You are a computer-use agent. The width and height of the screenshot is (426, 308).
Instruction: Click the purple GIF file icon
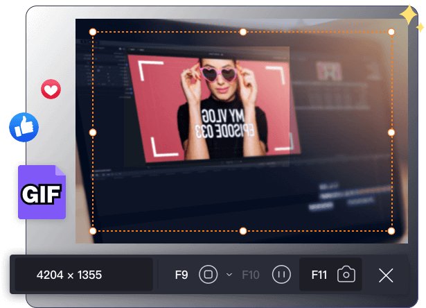click(x=42, y=192)
